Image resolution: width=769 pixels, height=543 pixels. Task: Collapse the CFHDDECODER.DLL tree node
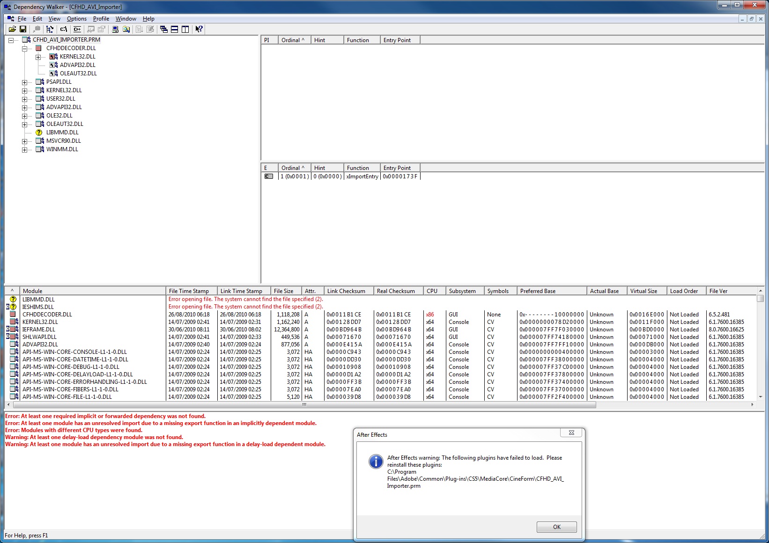pyautogui.click(x=24, y=48)
